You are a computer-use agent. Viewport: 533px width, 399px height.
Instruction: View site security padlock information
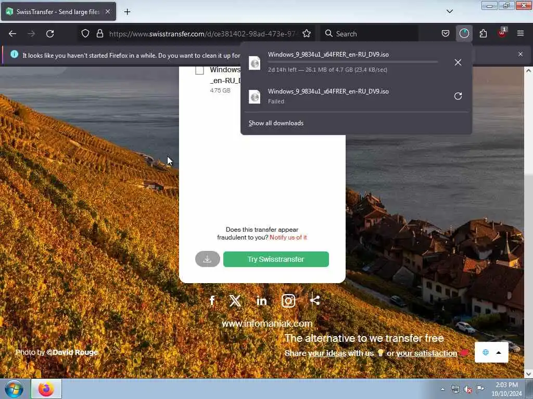click(x=99, y=34)
